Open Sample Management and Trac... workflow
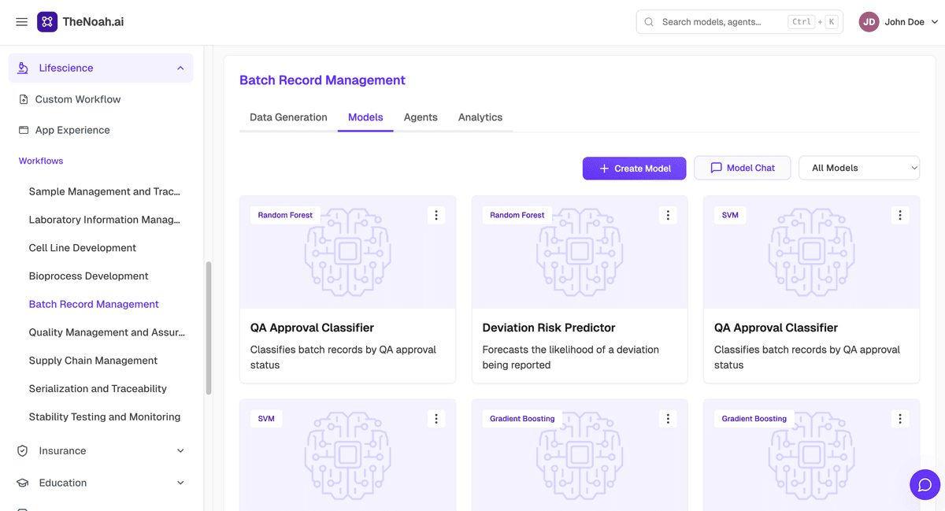Screen dimensions: 945x511 pyautogui.click(x=105, y=191)
